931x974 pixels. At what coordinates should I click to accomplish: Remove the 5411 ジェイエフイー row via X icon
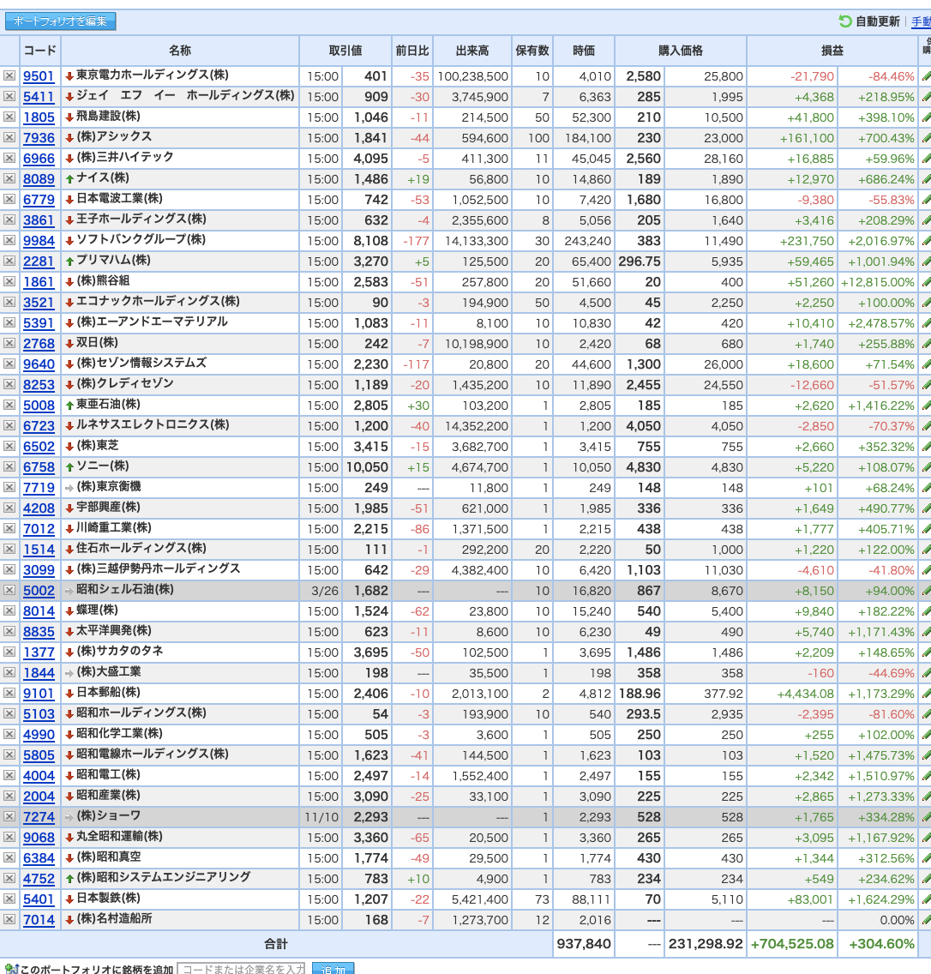(9, 96)
